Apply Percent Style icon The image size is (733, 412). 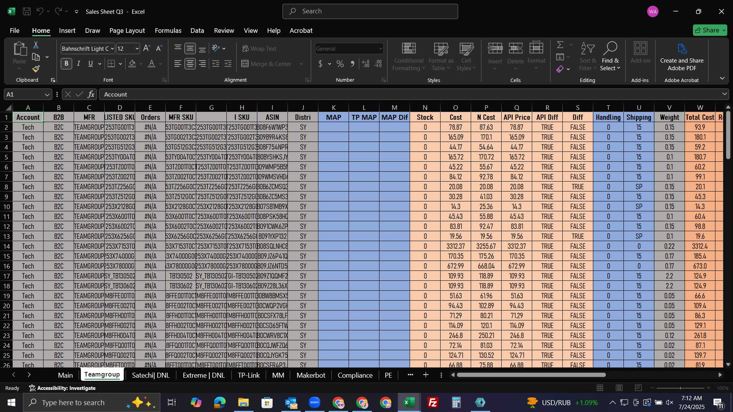pos(340,64)
